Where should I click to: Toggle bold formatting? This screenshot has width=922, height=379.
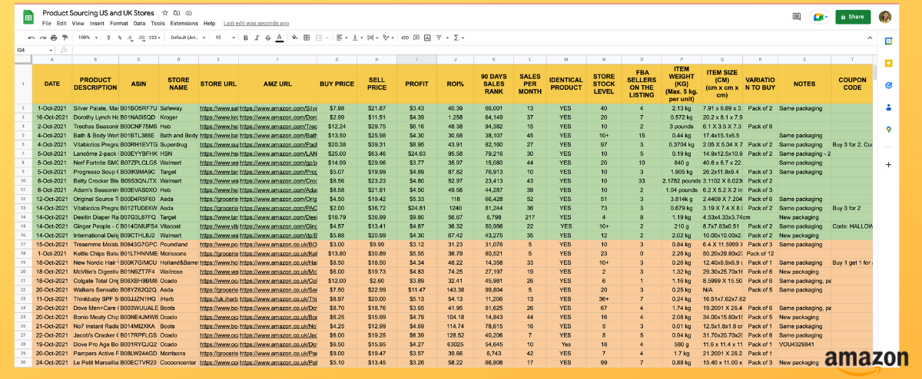click(x=246, y=37)
